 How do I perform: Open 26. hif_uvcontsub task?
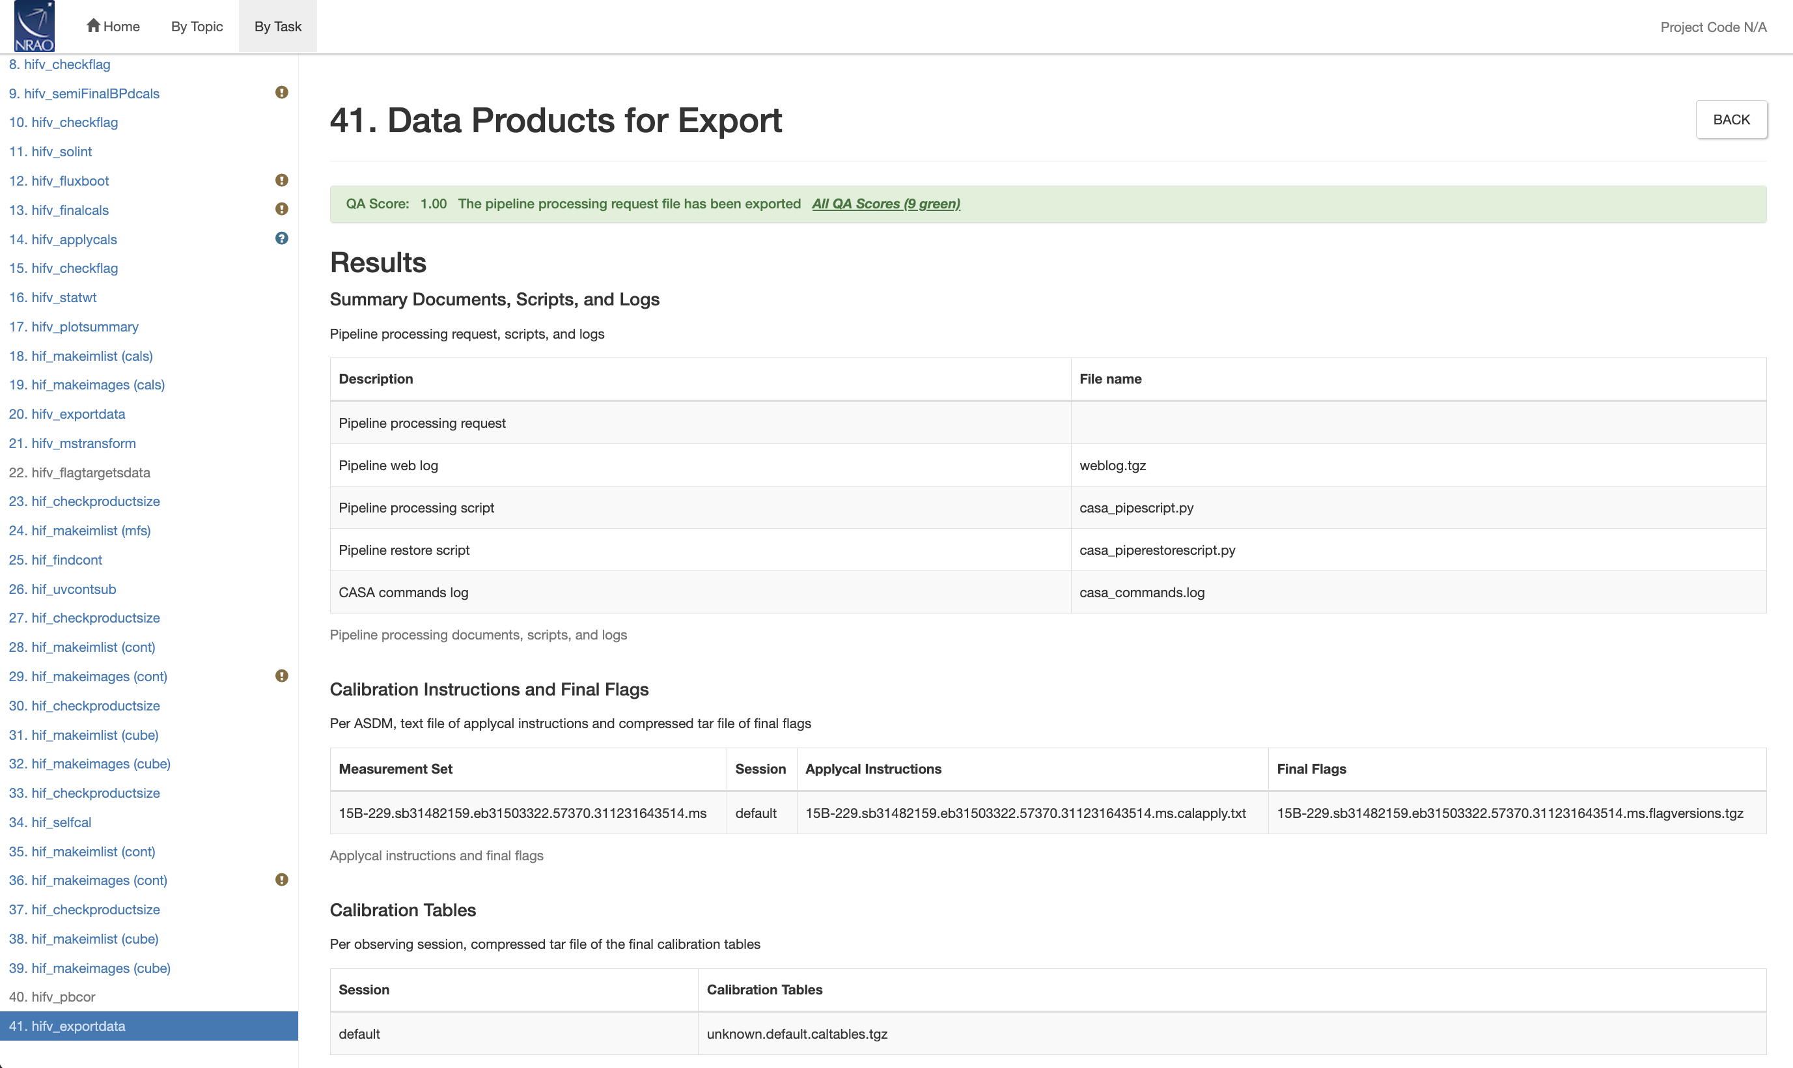(63, 589)
